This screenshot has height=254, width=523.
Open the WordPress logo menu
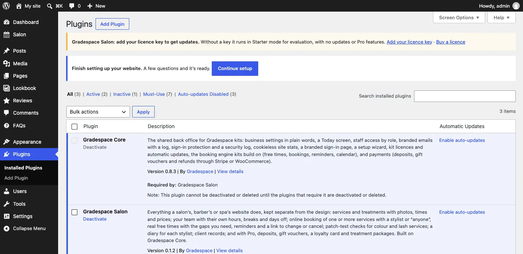coord(6,6)
